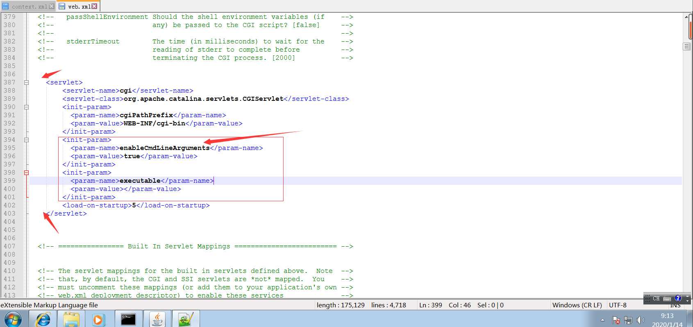Screen dimensions: 693x327
Task: Click the stderrTimeout comment text
Action: coord(93,41)
